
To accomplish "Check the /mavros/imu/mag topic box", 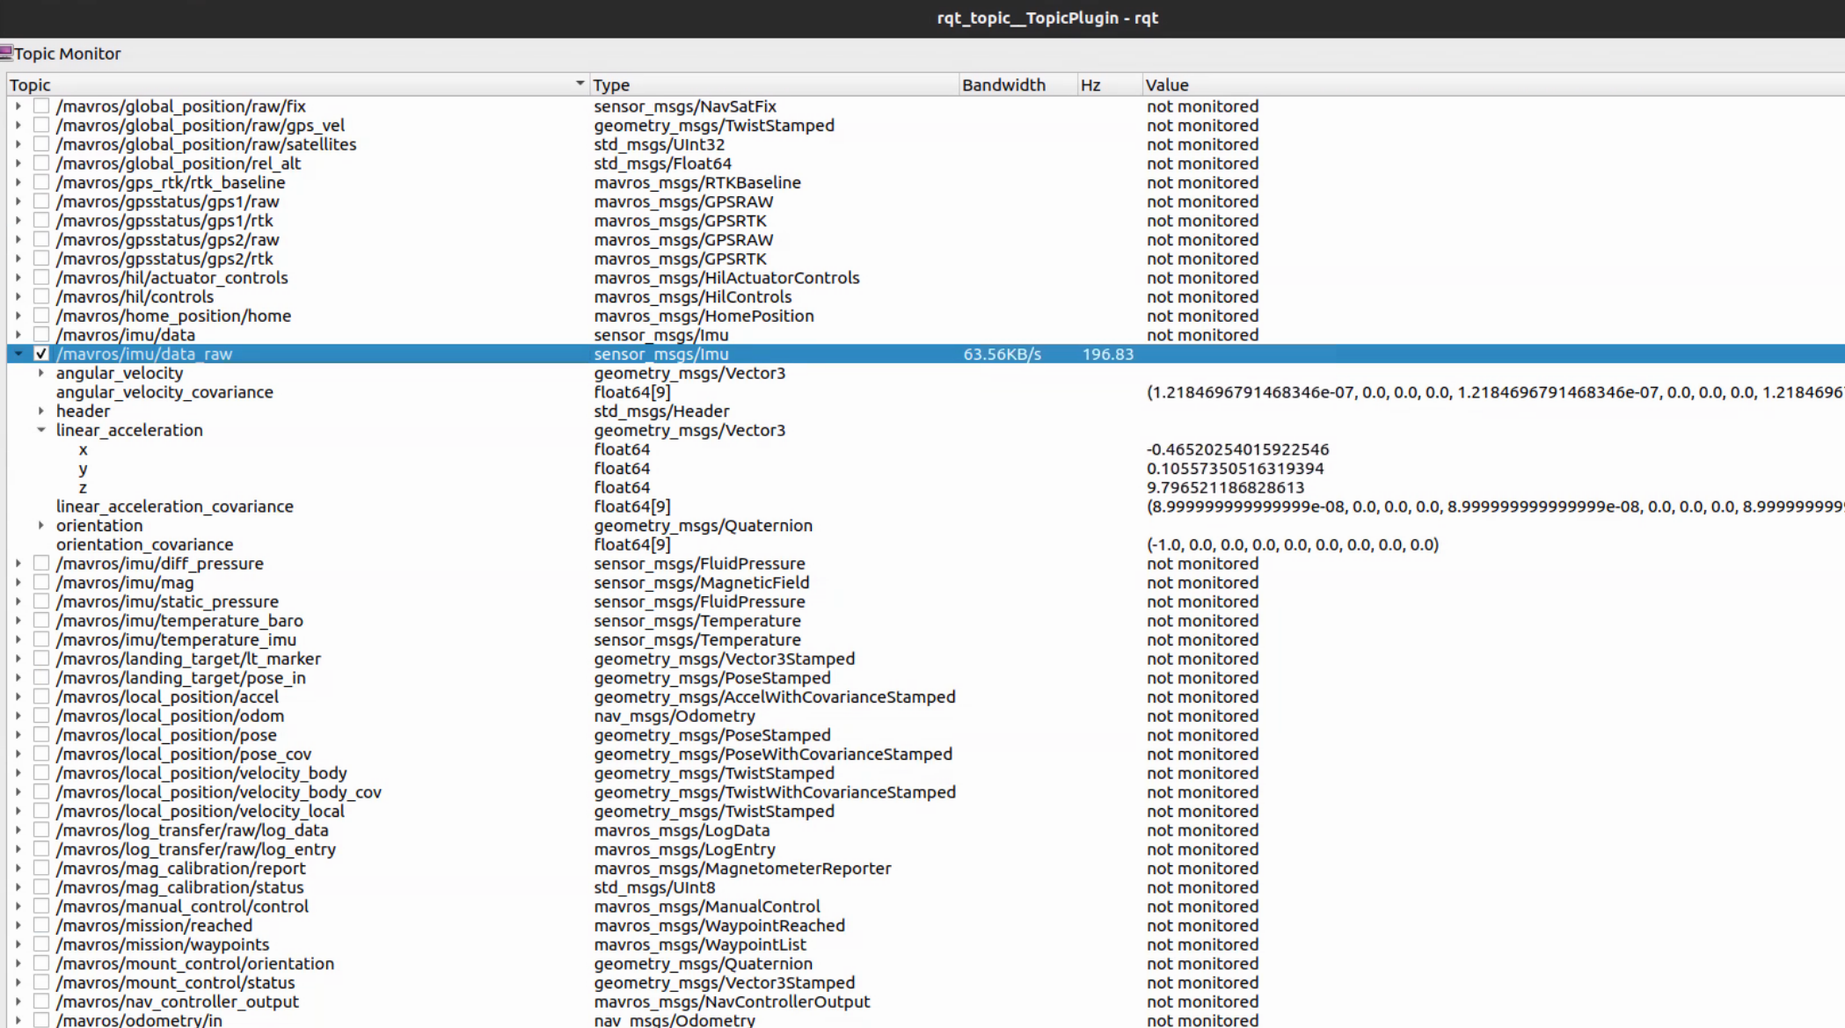I will point(40,583).
